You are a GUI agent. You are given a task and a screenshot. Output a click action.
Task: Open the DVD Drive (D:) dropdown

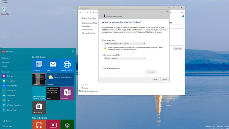[x=125, y=58]
